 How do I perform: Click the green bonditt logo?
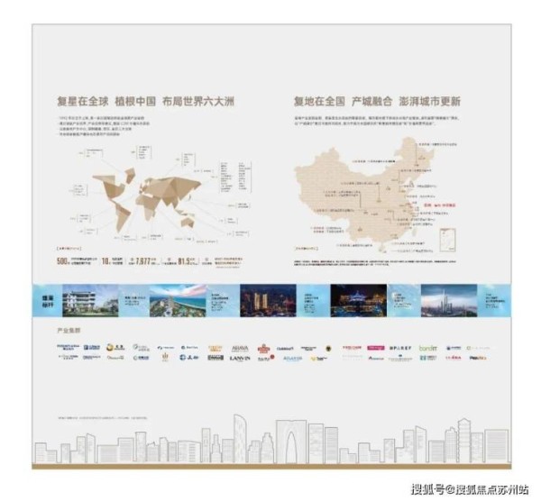point(428,348)
